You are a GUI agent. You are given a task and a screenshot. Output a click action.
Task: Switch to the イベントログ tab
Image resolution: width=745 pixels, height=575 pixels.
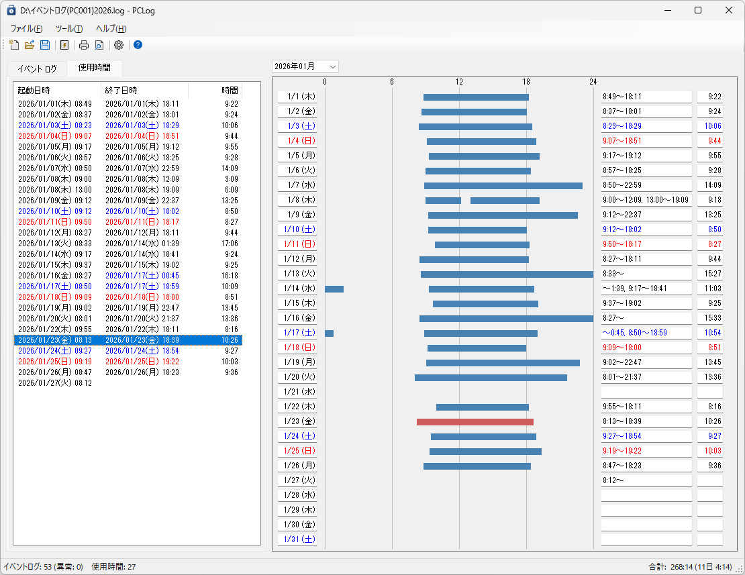pos(37,68)
